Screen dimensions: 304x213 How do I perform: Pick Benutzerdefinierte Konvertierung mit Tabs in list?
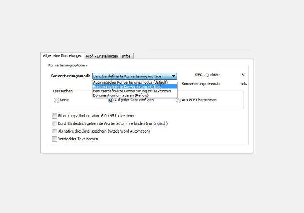pos(135,87)
